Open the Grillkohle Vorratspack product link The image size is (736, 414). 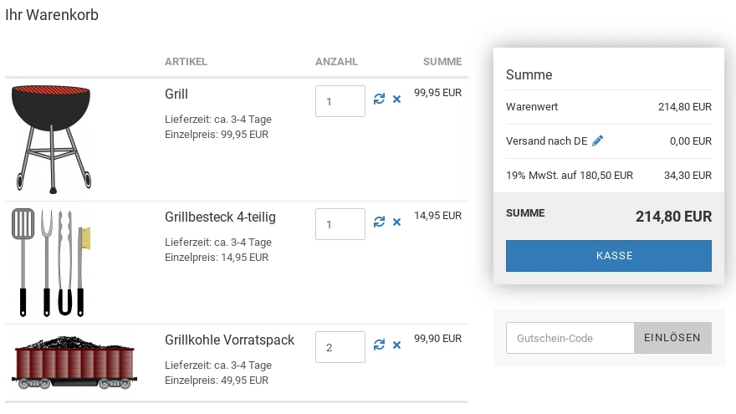click(229, 340)
